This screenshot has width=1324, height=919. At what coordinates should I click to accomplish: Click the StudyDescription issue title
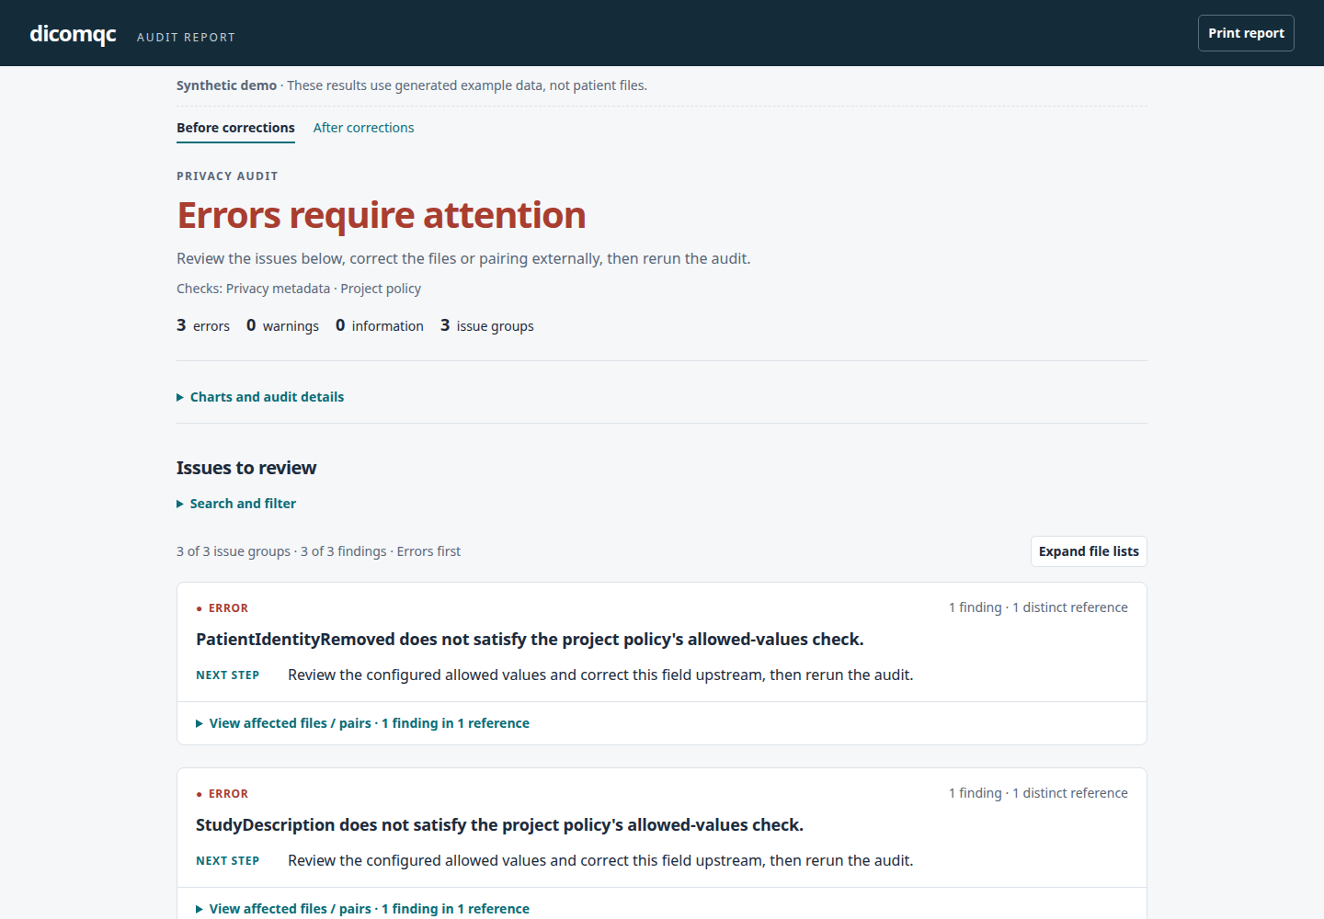click(499, 825)
